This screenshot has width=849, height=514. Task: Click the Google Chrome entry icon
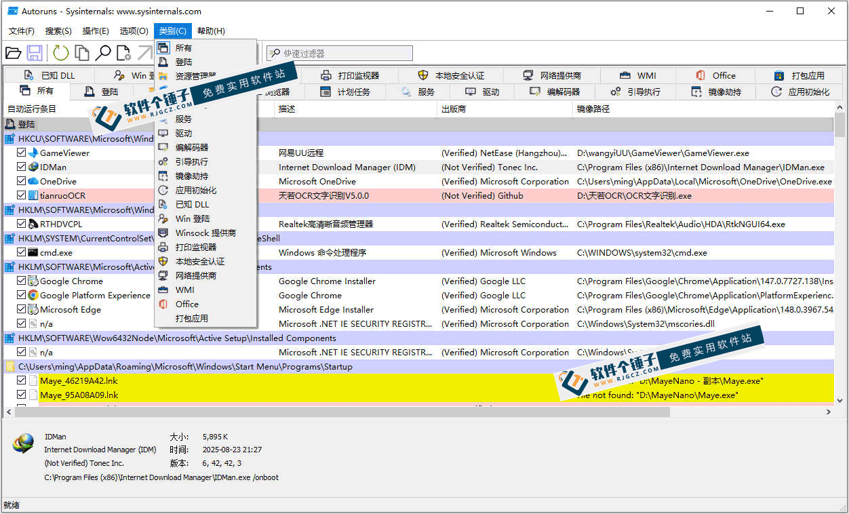tap(33, 281)
